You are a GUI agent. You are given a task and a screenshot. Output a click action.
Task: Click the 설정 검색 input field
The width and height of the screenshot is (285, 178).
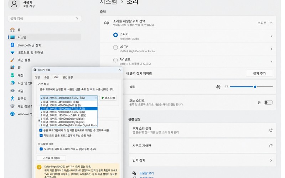coord(45,19)
